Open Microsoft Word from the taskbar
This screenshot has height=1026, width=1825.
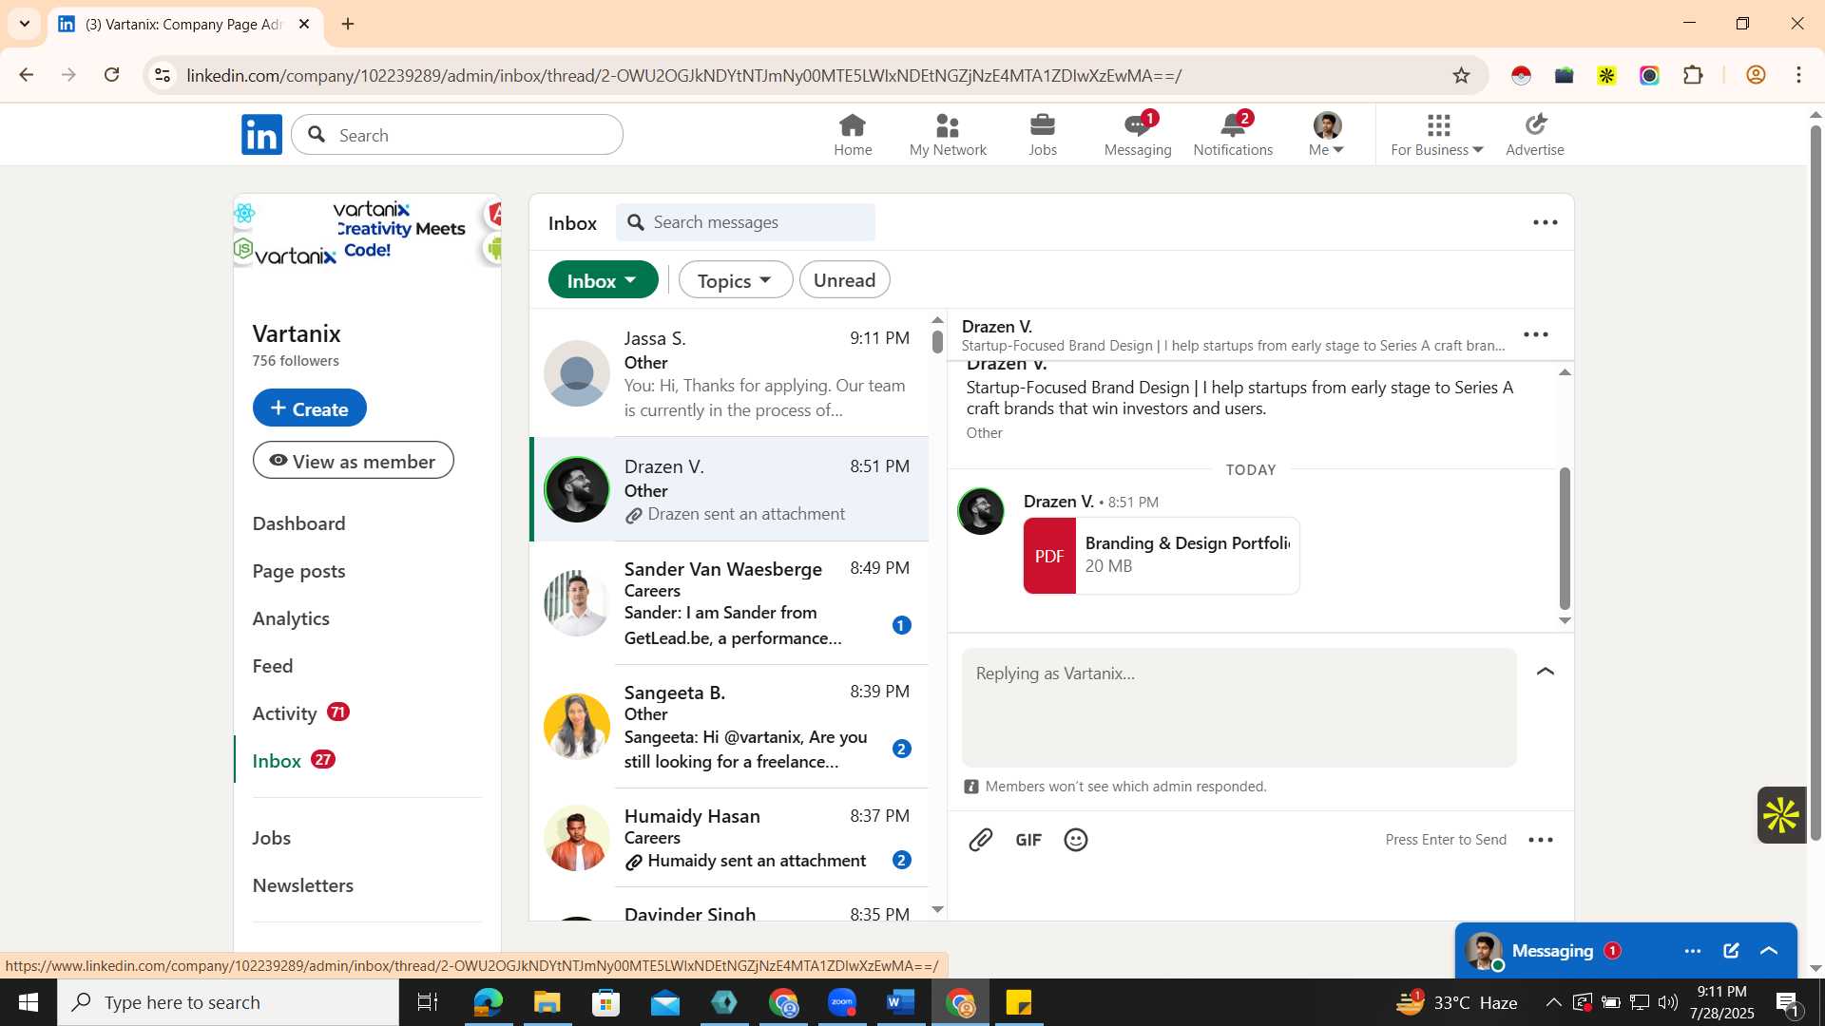pos(900,1002)
